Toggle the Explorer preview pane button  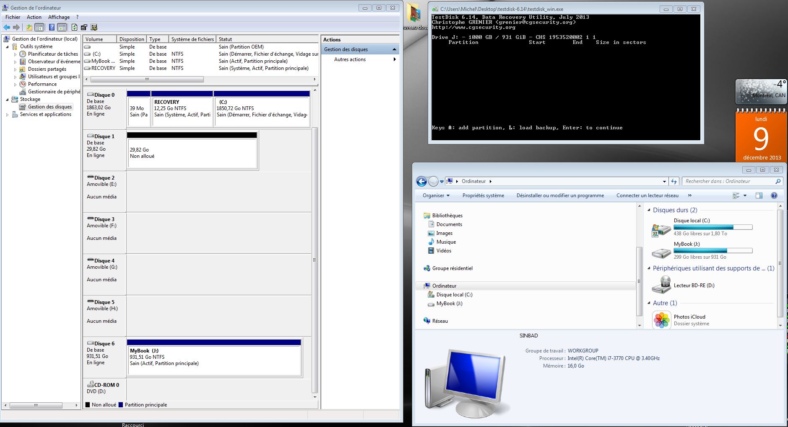[759, 195]
